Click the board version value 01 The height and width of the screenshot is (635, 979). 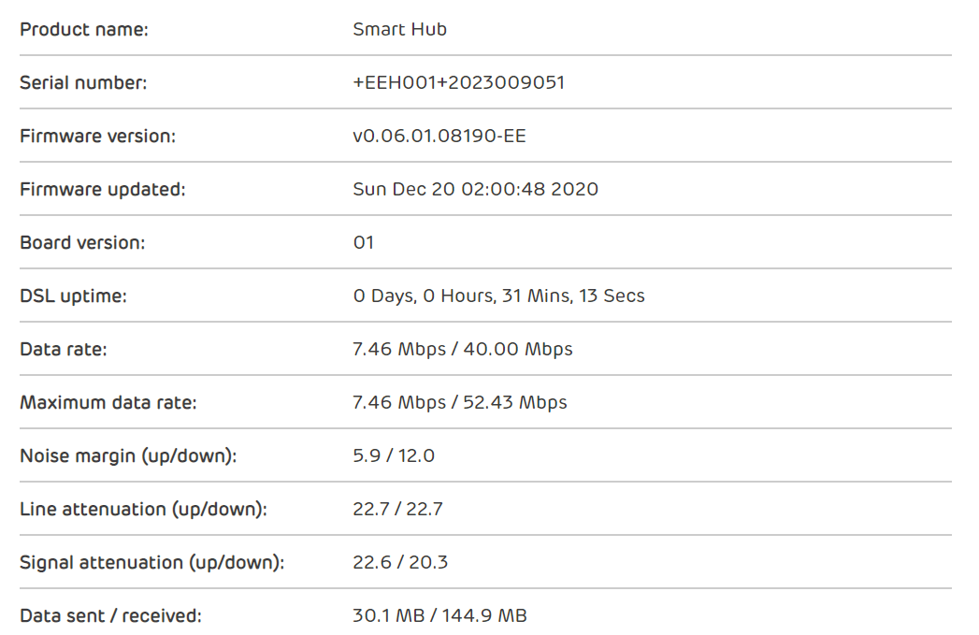pos(363,243)
